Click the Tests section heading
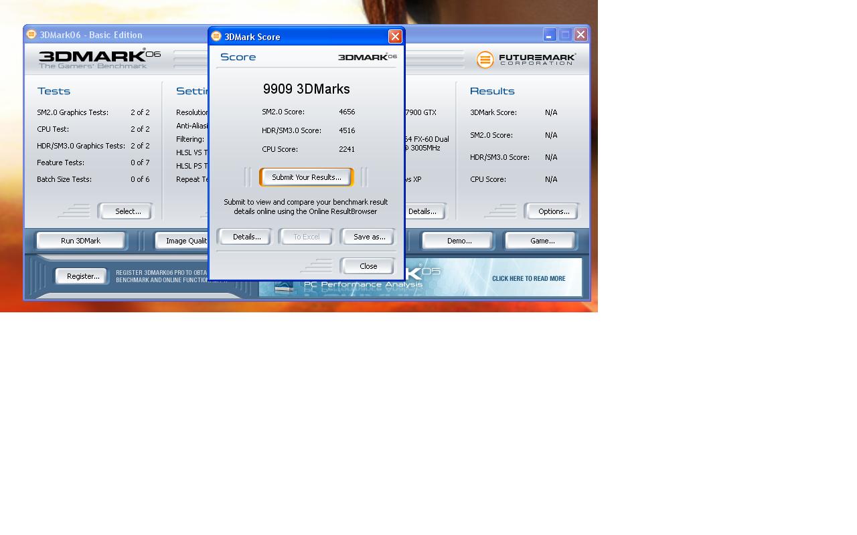The image size is (857, 535). coord(54,92)
